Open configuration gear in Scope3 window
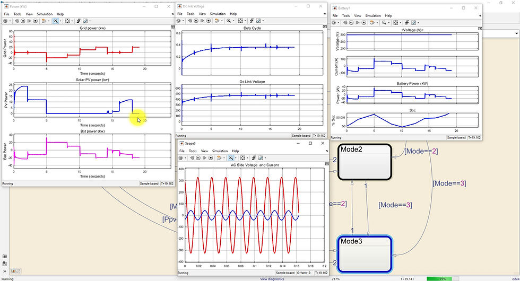 coord(180,158)
